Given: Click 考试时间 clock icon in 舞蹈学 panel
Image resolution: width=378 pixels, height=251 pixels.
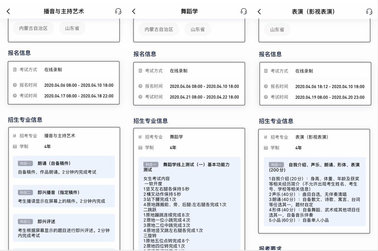Looking at the screenshot, I should (x=140, y=97).
